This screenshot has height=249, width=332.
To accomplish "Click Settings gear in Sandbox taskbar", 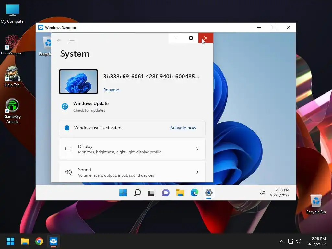I will 209,193.
